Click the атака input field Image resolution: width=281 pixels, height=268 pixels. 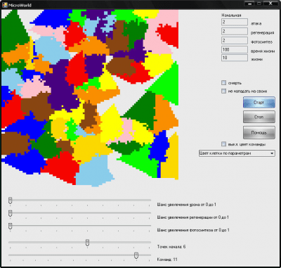(235, 22)
